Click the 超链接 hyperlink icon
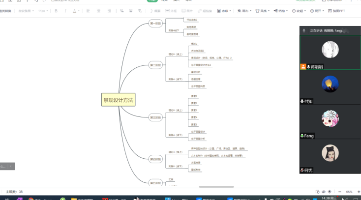This screenshot has height=200, width=361. pos(205,10)
